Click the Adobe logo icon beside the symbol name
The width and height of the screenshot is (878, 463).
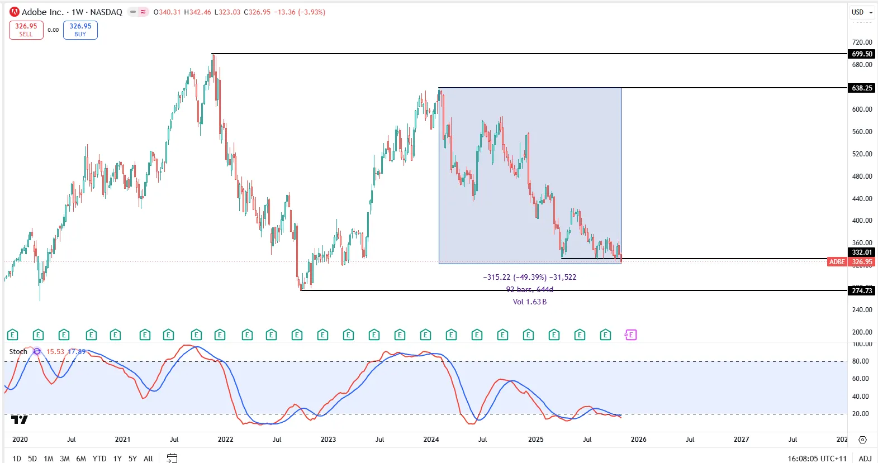[15, 12]
